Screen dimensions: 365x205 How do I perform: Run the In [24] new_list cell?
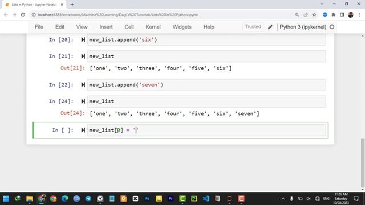point(83,101)
